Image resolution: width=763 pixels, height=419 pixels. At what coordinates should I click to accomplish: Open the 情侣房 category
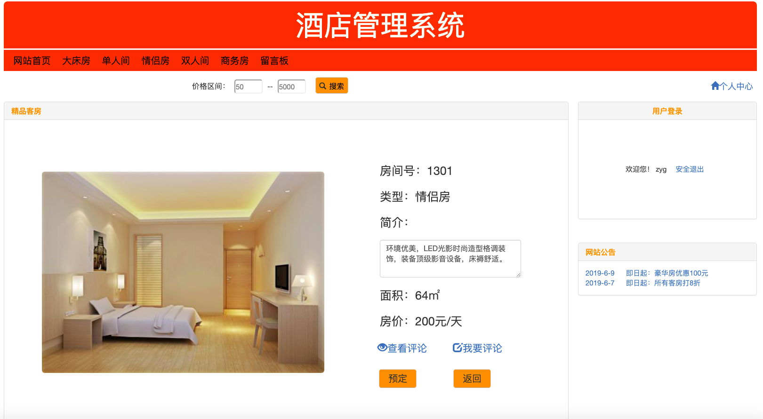point(155,61)
